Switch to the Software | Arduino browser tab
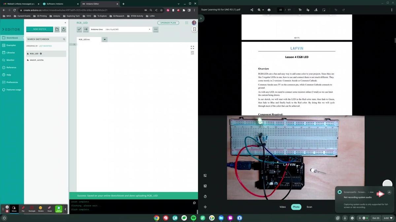The image size is (396, 222). click(x=60, y=4)
